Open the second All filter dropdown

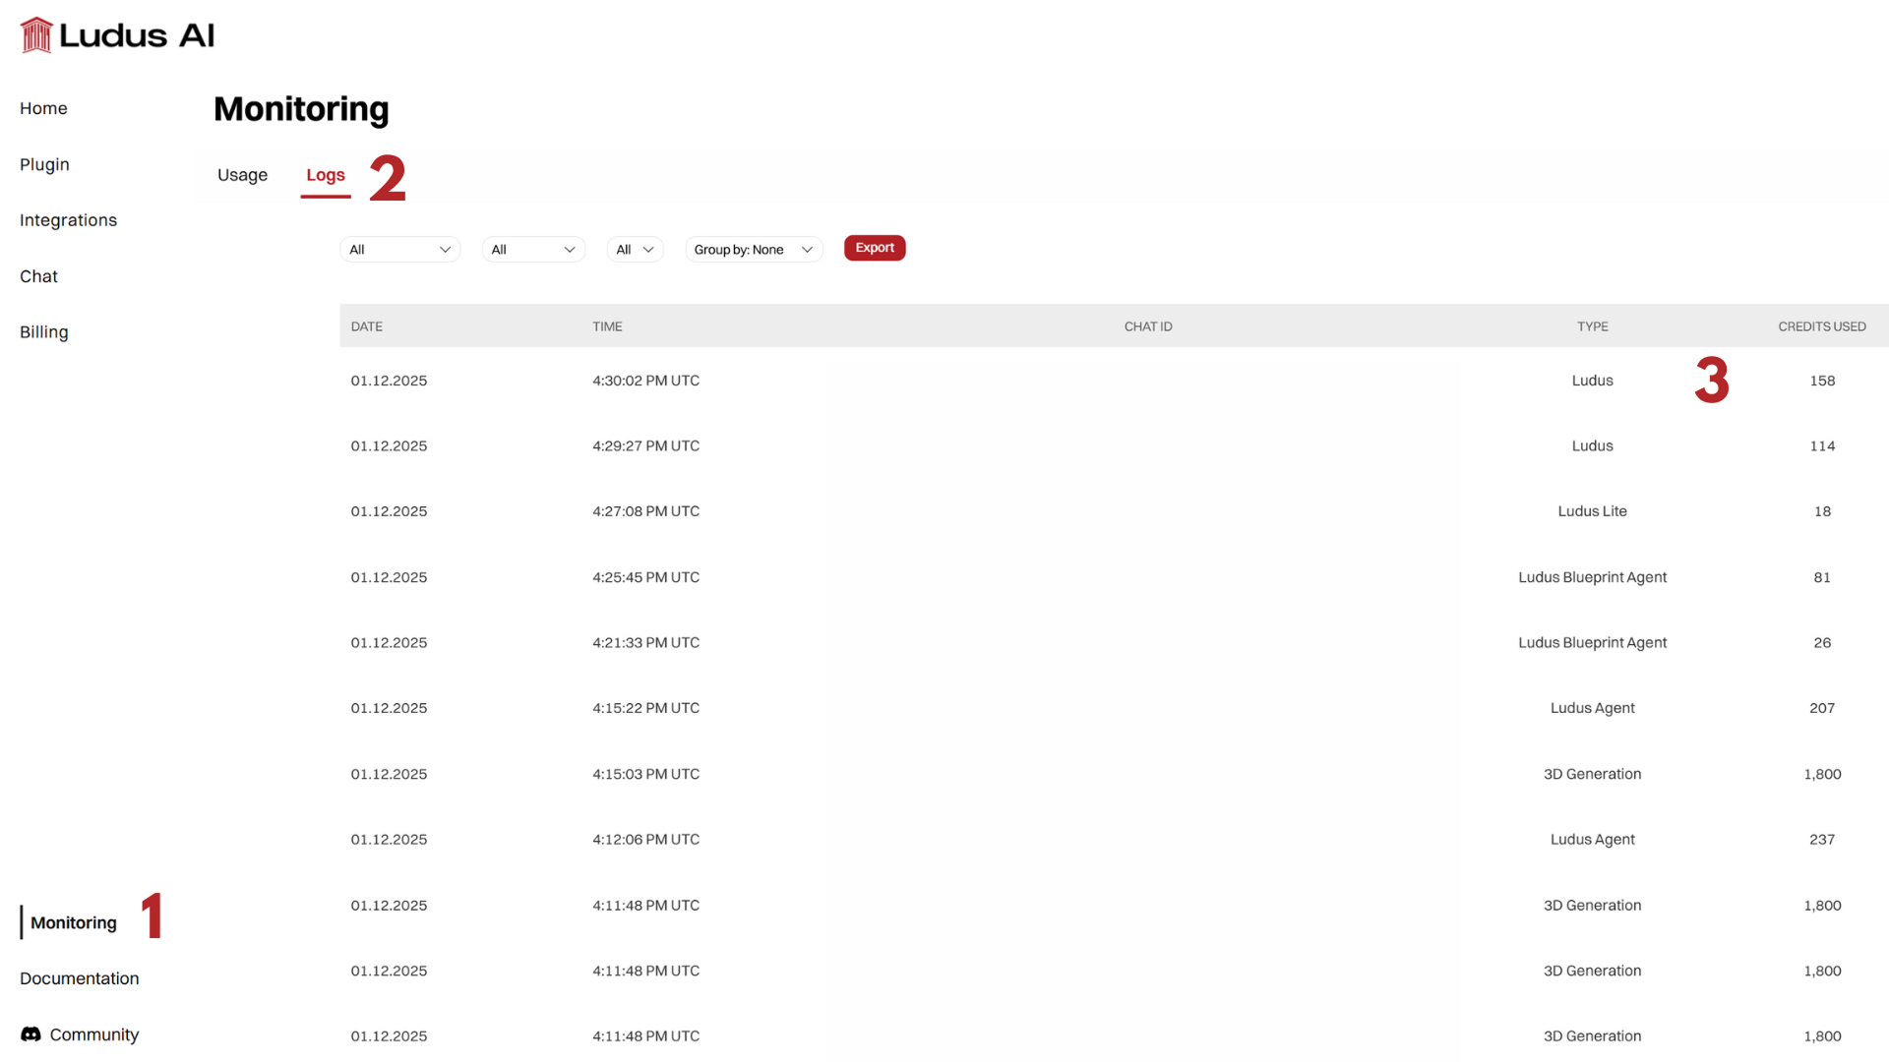pyautogui.click(x=533, y=250)
